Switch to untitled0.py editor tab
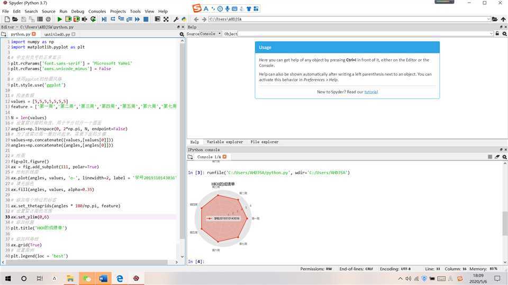 (57, 34)
